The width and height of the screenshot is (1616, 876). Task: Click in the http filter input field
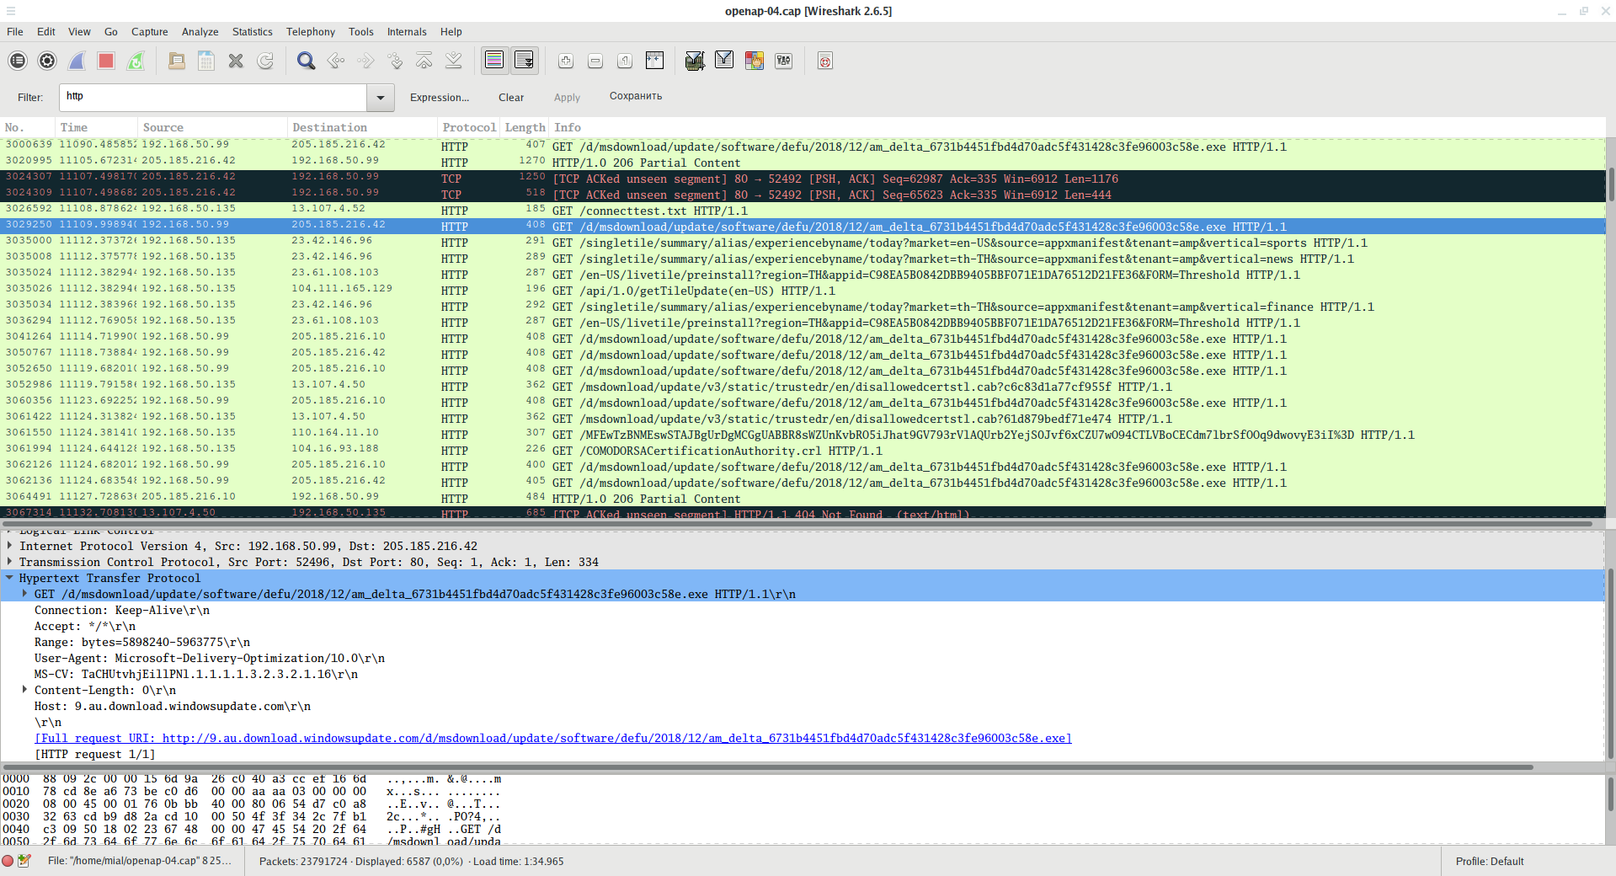[x=212, y=98]
